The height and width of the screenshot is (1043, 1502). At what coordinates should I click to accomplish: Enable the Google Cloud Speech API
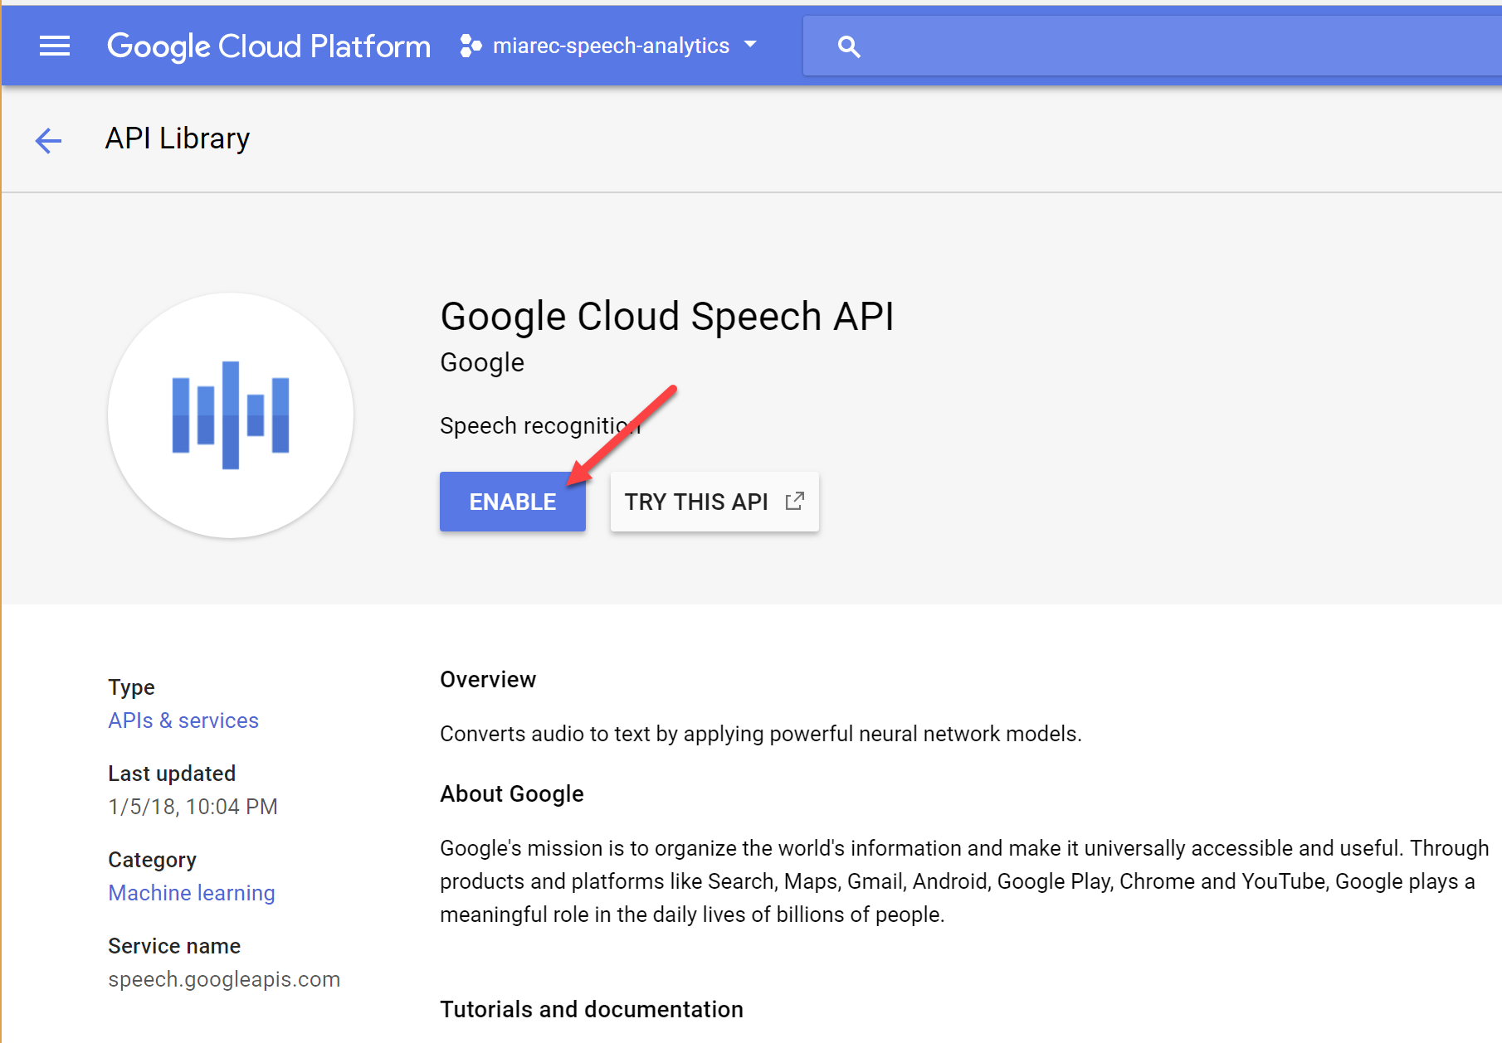tap(513, 502)
